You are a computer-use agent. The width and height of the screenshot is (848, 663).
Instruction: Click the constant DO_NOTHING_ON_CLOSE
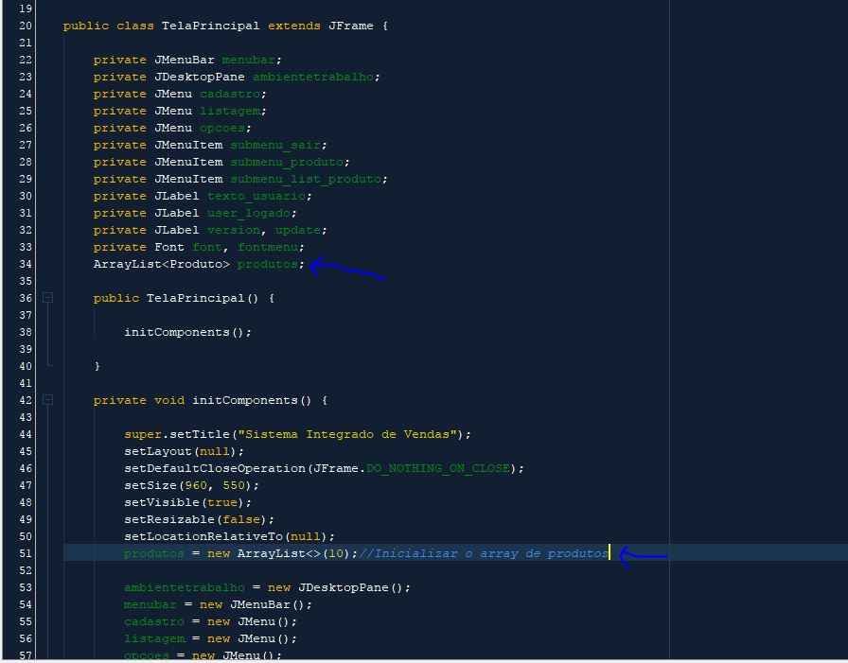[x=438, y=468]
